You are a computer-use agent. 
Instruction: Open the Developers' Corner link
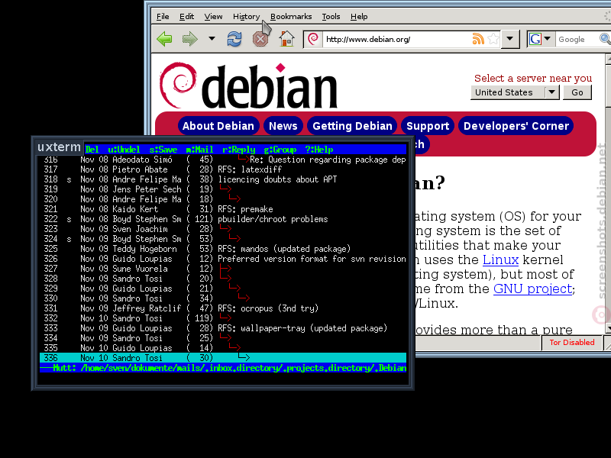516,126
